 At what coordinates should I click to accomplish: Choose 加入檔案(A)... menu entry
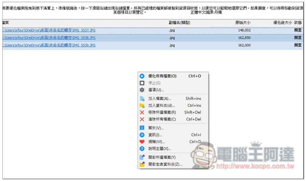(173, 99)
